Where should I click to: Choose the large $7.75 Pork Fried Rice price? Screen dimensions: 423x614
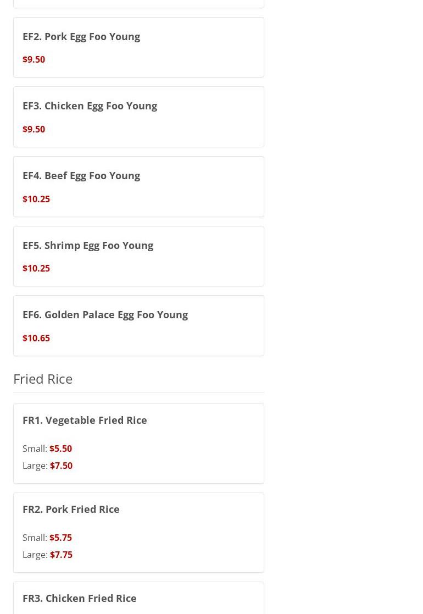tap(61, 555)
